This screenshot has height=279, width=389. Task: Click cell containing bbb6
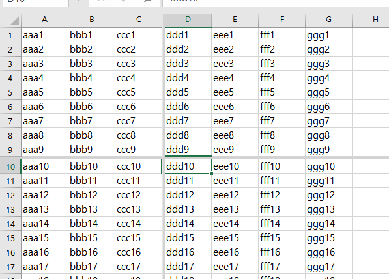pyautogui.click(x=91, y=107)
